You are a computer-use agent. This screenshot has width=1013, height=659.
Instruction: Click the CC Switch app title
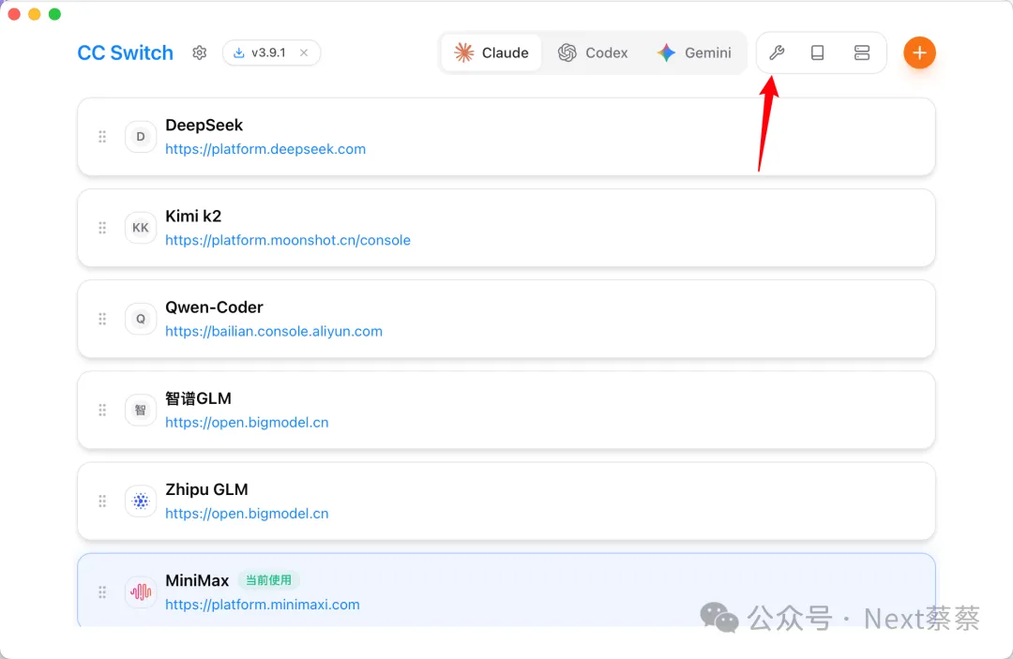coord(126,53)
